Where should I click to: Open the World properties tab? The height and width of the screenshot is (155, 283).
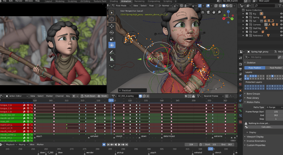pyautogui.click(x=241, y=84)
